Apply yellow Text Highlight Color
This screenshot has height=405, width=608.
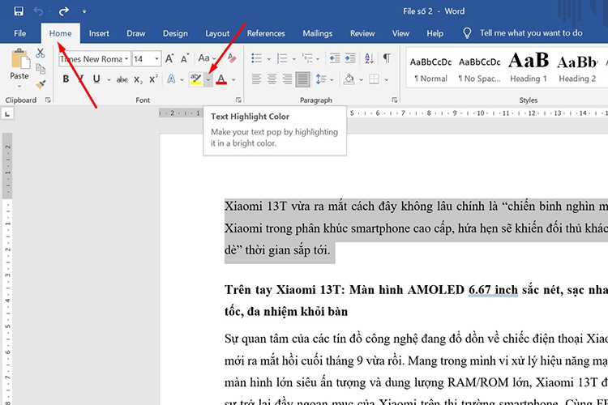(196, 79)
